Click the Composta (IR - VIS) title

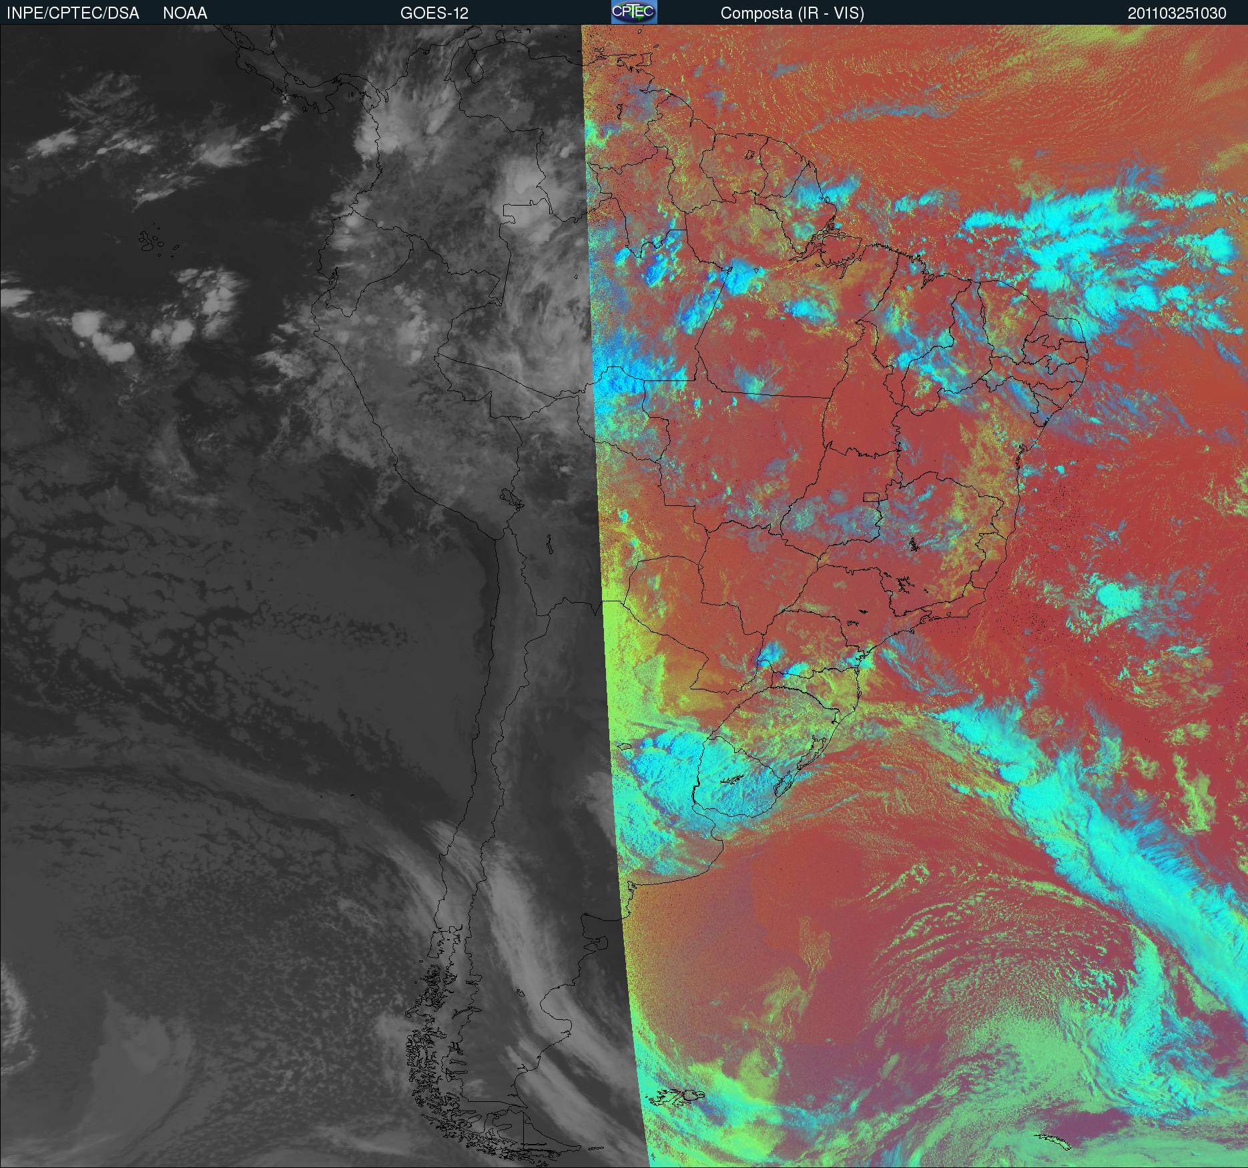click(792, 13)
